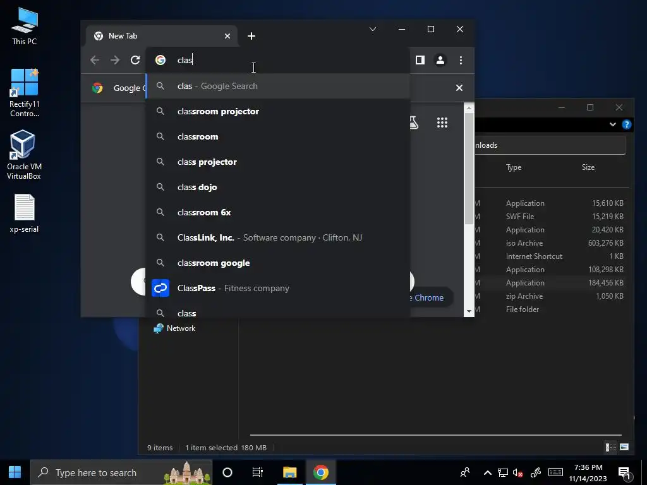The height and width of the screenshot is (485, 647).
Task: Open the xp-serial text file
Action: [x=25, y=213]
